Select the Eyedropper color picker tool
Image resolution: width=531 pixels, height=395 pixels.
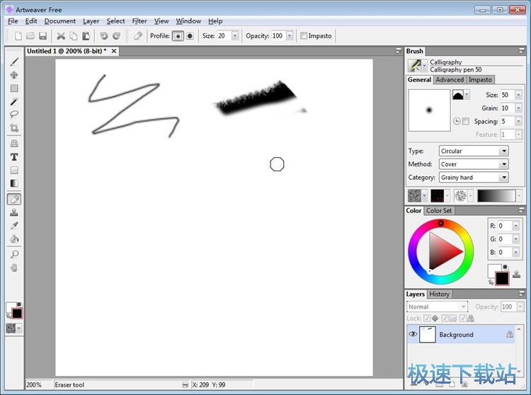14,226
